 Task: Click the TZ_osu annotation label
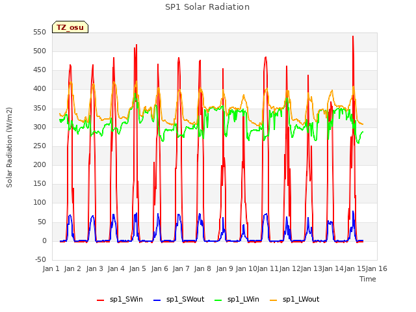click(70, 27)
